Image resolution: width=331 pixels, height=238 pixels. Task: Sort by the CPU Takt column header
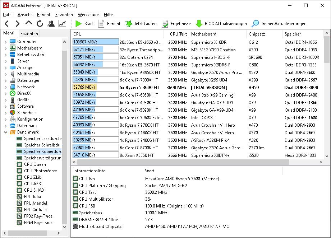pyautogui.click(x=176, y=34)
